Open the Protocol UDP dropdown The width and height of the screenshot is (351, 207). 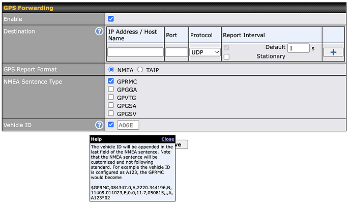205,52
